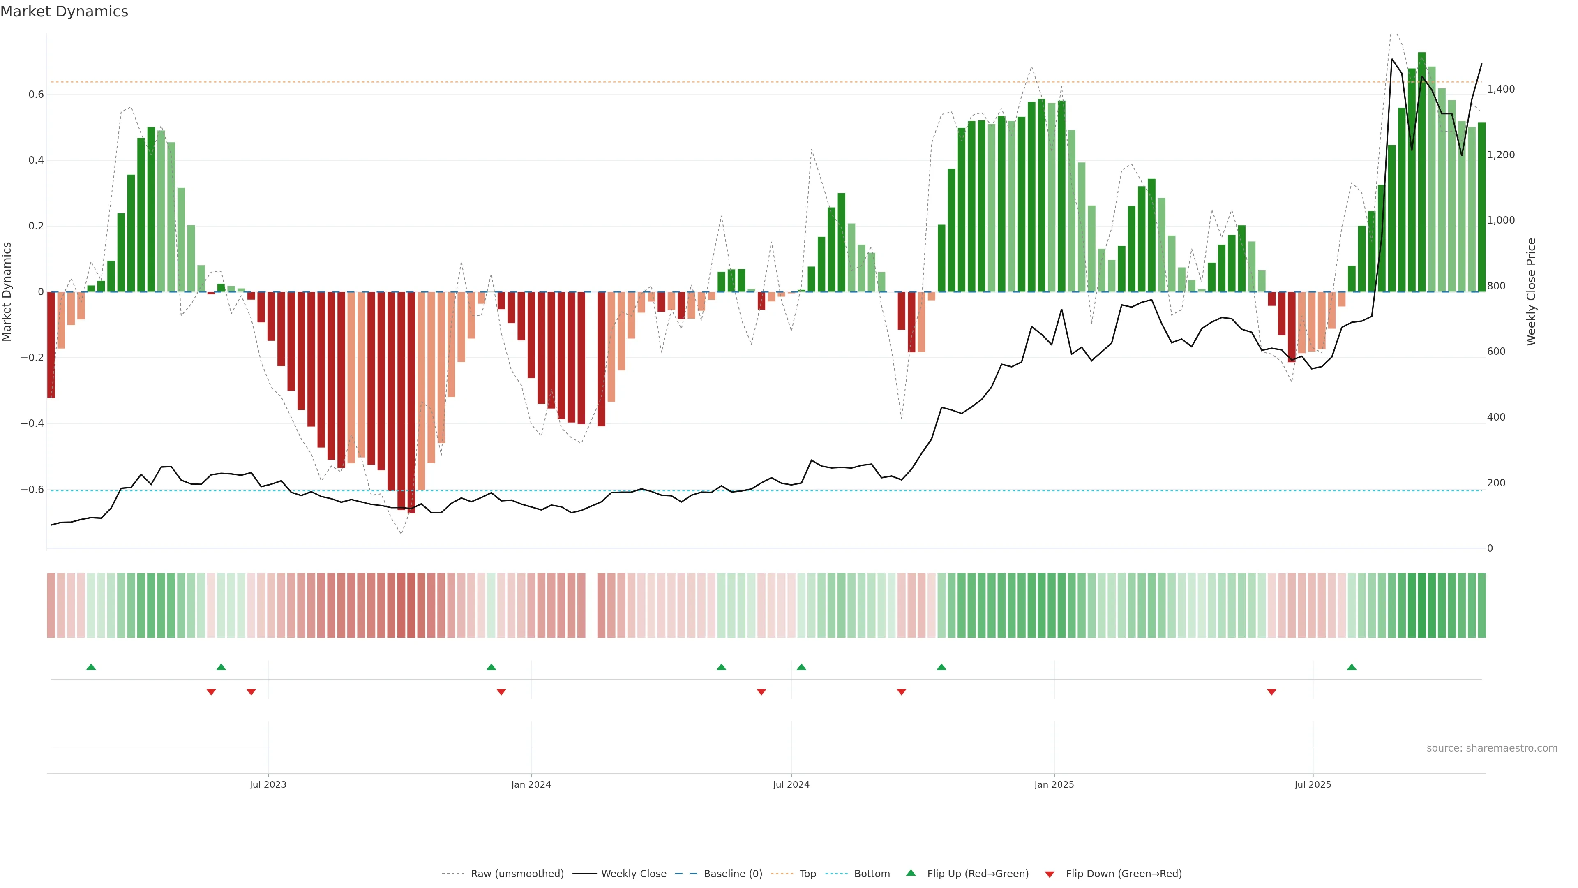Click the Market Dynamics chart title
Screen dimensions: 1578x888
coord(65,12)
